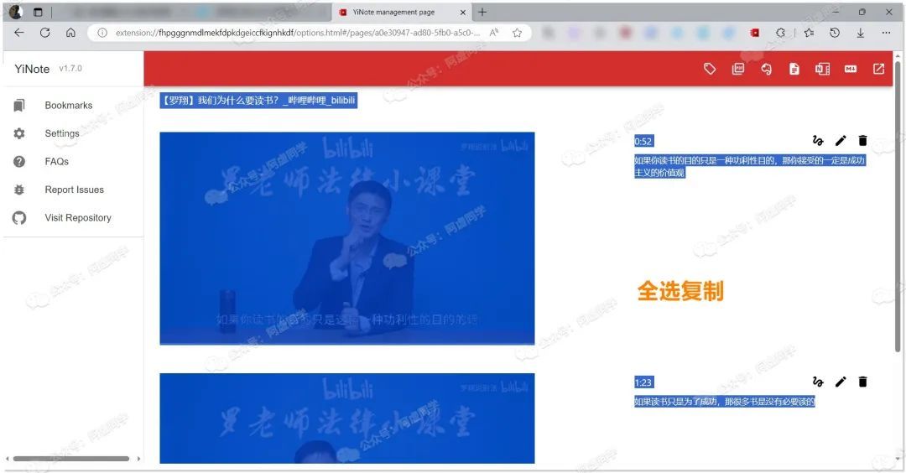Open the browser Extensions puzzle menu
Viewport: 906px width, 473px height.
coord(781,33)
